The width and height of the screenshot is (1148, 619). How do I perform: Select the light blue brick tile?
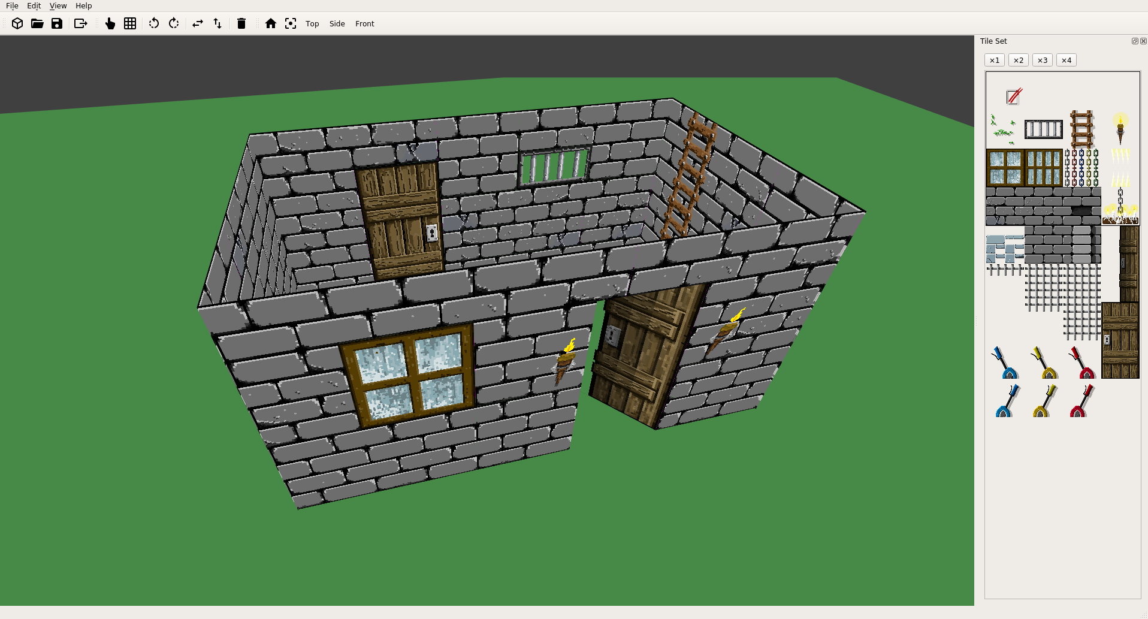(1005, 249)
